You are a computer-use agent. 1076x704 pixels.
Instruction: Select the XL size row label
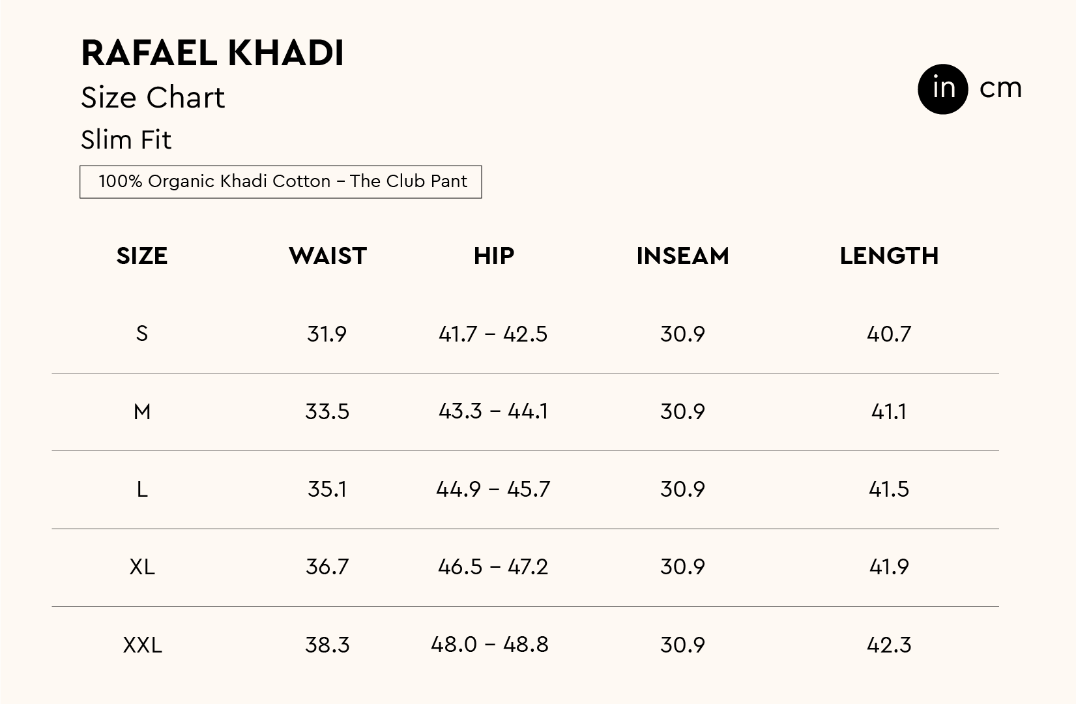pyautogui.click(x=142, y=567)
